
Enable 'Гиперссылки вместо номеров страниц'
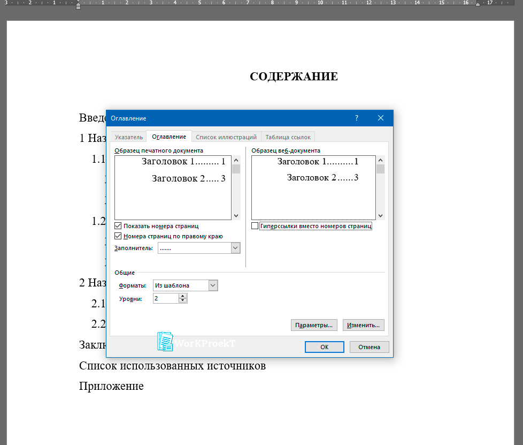click(255, 227)
